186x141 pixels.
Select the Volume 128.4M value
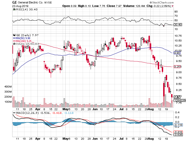point(134,6)
